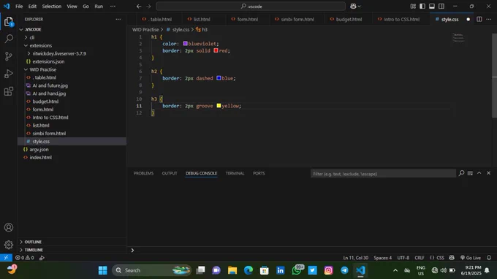497x279 pixels.
Task: Click the remote window indicator in status bar
Action: tap(6, 258)
